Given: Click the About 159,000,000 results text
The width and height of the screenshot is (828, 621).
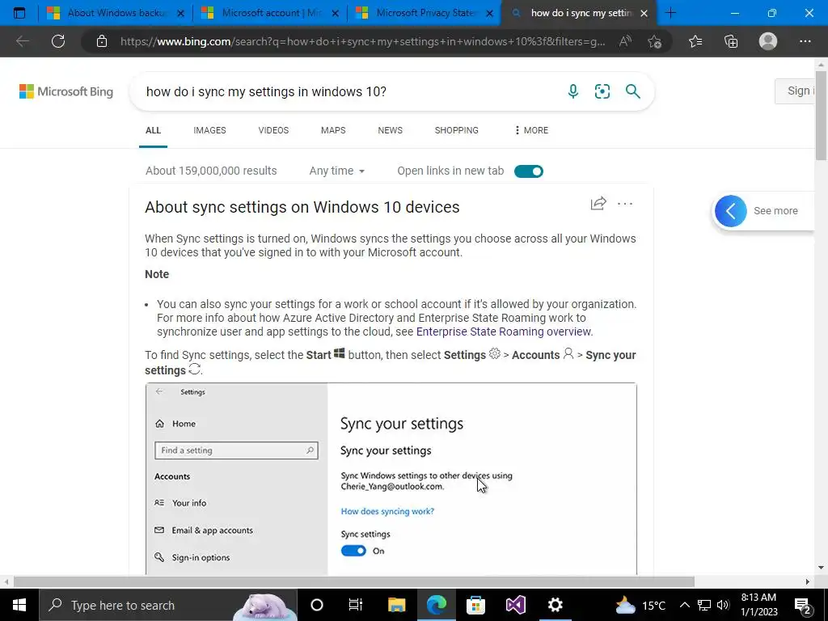Looking at the screenshot, I should click(211, 171).
